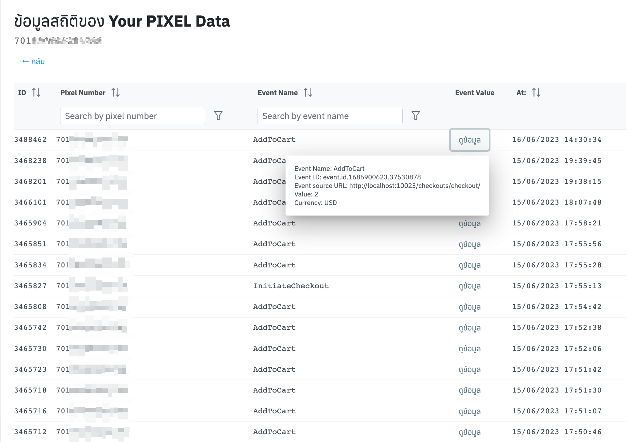The image size is (638, 442).
Task: View data for ID 3465730
Action: [469, 349]
